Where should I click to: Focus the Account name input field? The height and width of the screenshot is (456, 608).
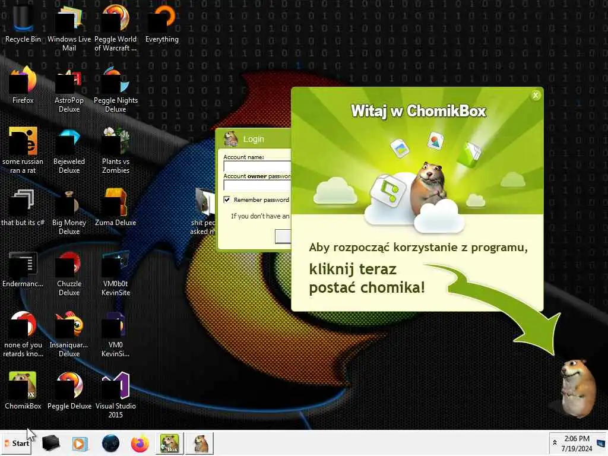(257, 166)
